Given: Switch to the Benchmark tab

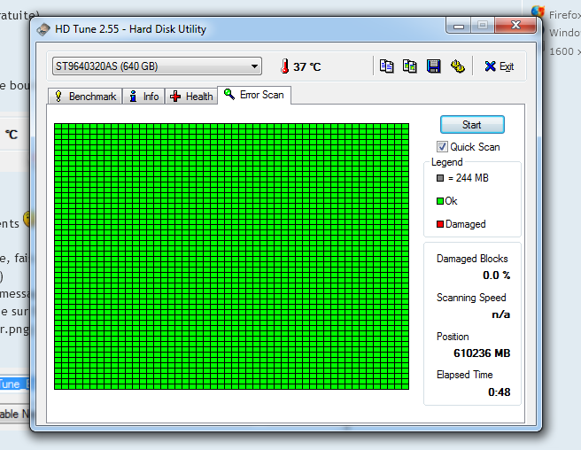Looking at the screenshot, I should point(85,97).
